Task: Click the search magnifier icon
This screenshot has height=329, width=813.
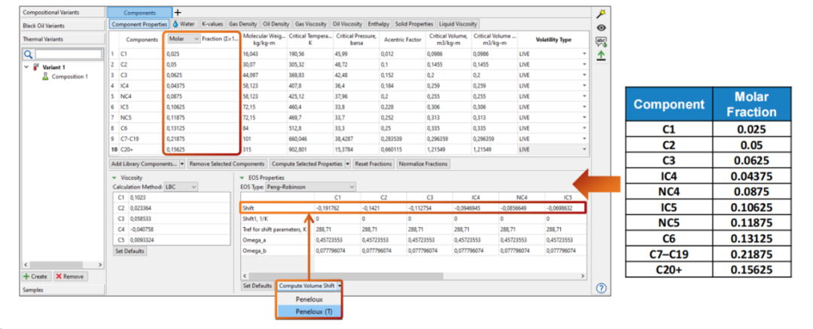Action: click(28, 54)
